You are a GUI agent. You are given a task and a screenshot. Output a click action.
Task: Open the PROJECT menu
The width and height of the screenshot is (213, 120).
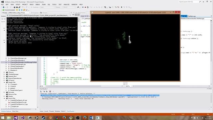[x=25, y=4]
